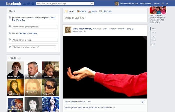
Task: Click the buildings icon beside Lives in Budapest
Action: coord(10,33)
